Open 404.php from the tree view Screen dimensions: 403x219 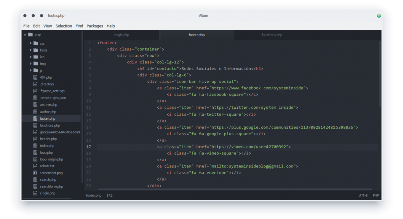pyautogui.click(x=46, y=77)
